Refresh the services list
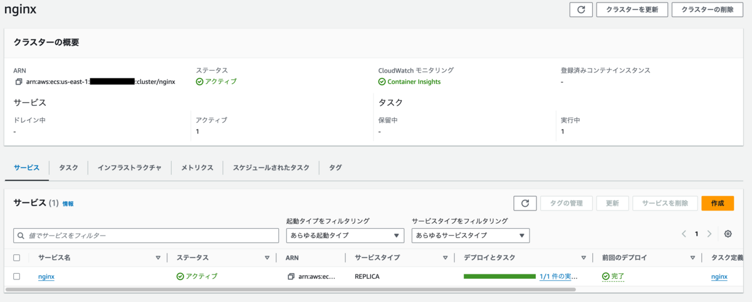 [525, 203]
